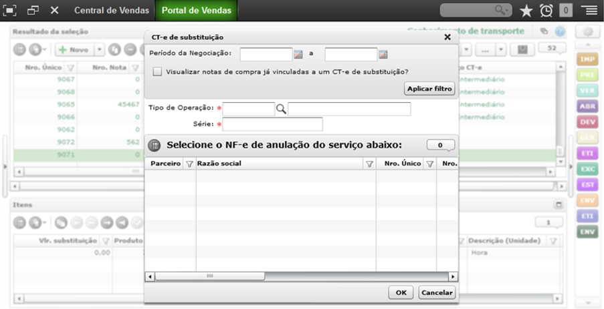Filter Nro. Único column in results grid
Viewport: 604px width, 309px height.
tap(70, 67)
